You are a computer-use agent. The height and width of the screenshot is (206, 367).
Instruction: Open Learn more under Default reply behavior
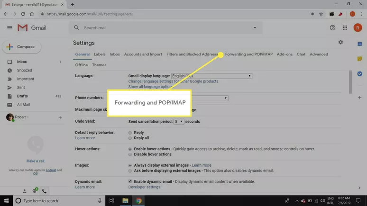(x=85, y=138)
